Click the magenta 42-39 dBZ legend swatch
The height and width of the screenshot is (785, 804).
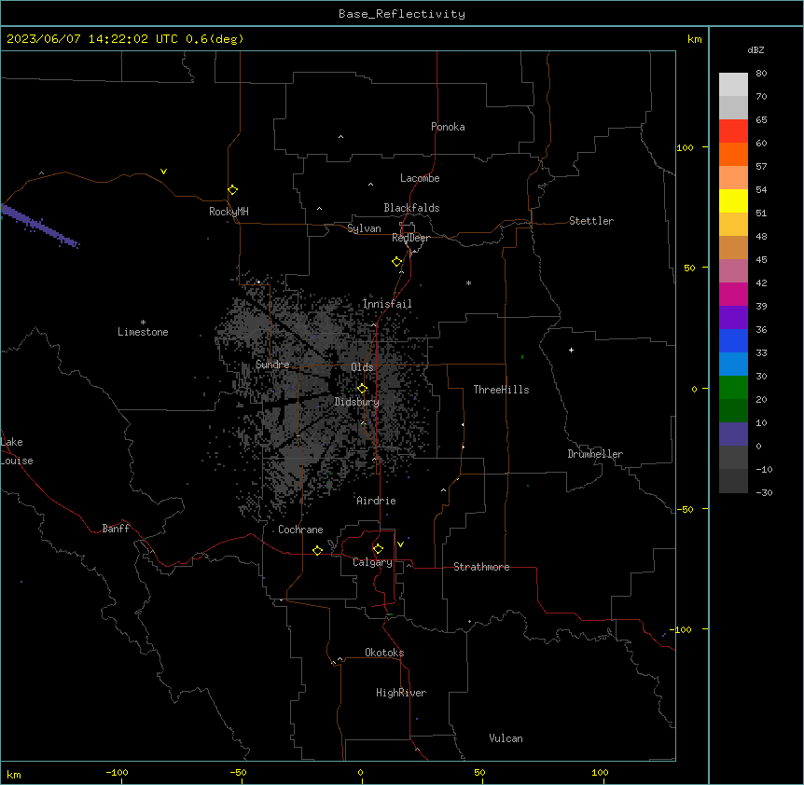[733, 294]
